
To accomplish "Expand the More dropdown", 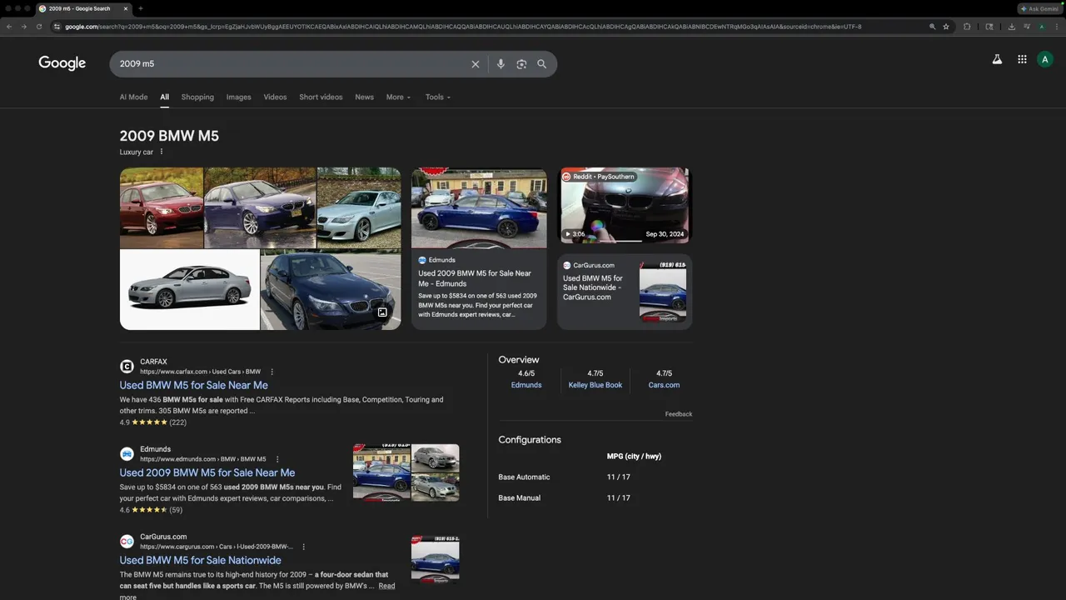I will click(398, 97).
